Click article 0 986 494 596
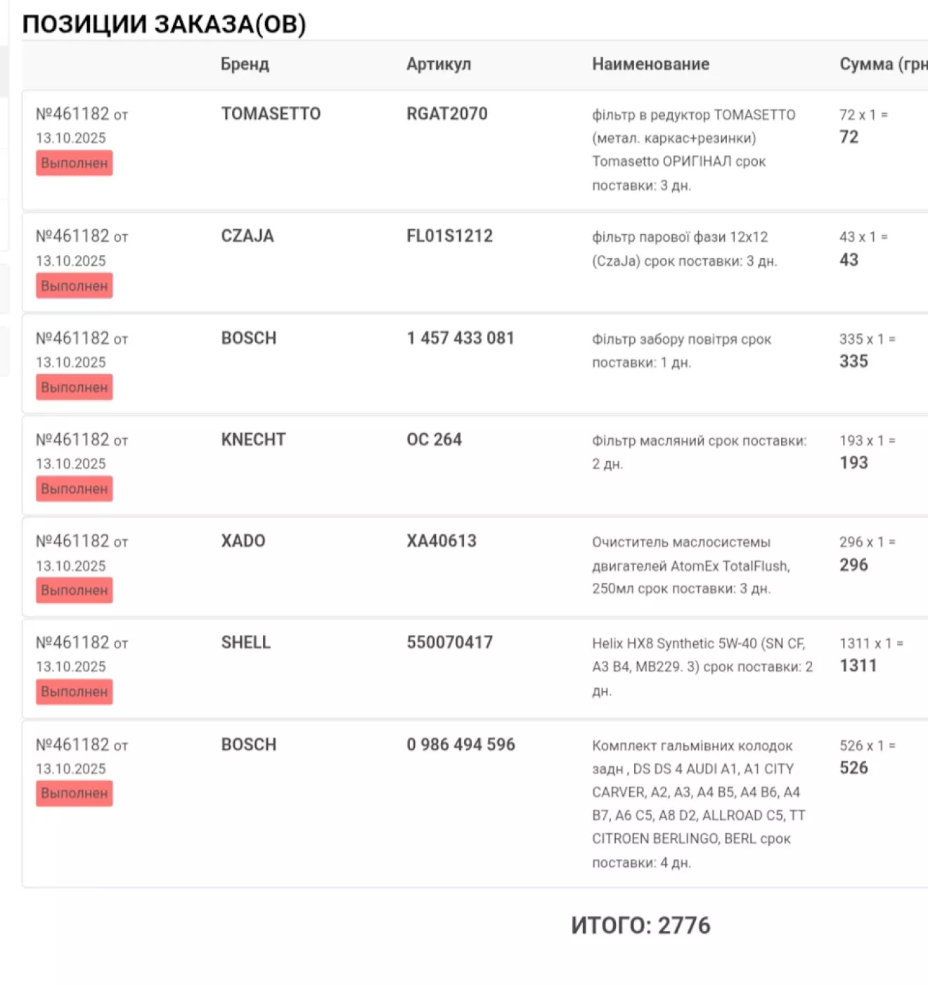Image resolution: width=928 pixels, height=985 pixels. 461,745
